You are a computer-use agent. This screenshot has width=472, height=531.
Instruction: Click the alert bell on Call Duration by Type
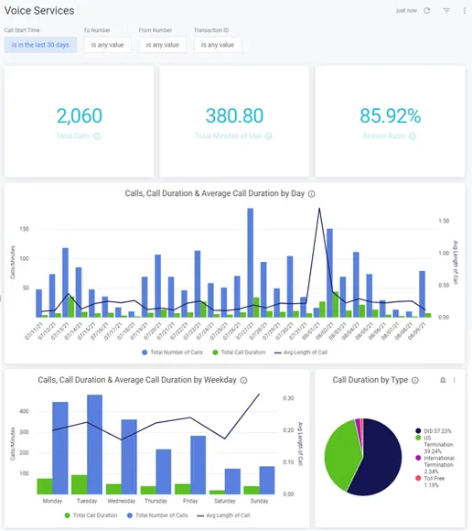tap(443, 380)
